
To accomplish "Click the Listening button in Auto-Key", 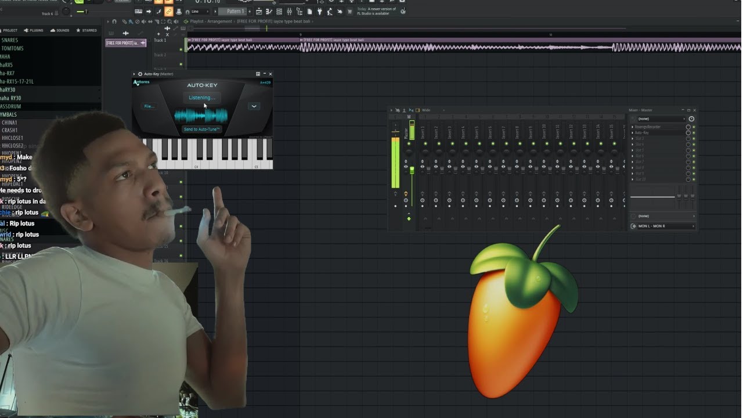I will click(201, 98).
